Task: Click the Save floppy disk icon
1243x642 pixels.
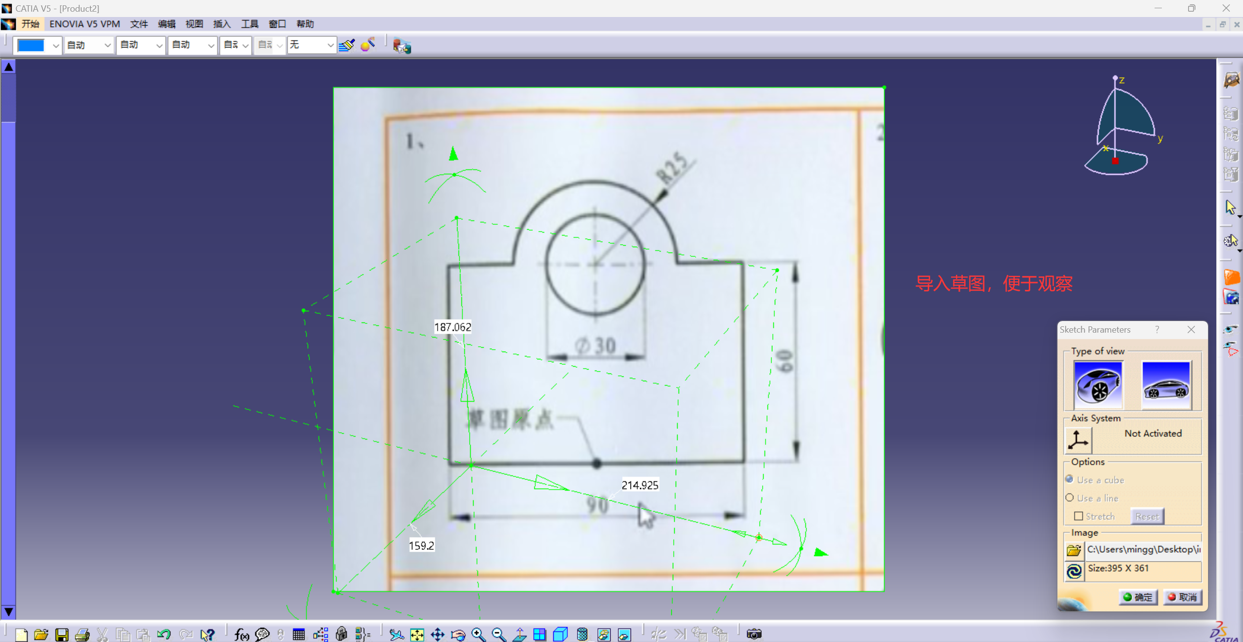Action: pyautogui.click(x=62, y=634)
